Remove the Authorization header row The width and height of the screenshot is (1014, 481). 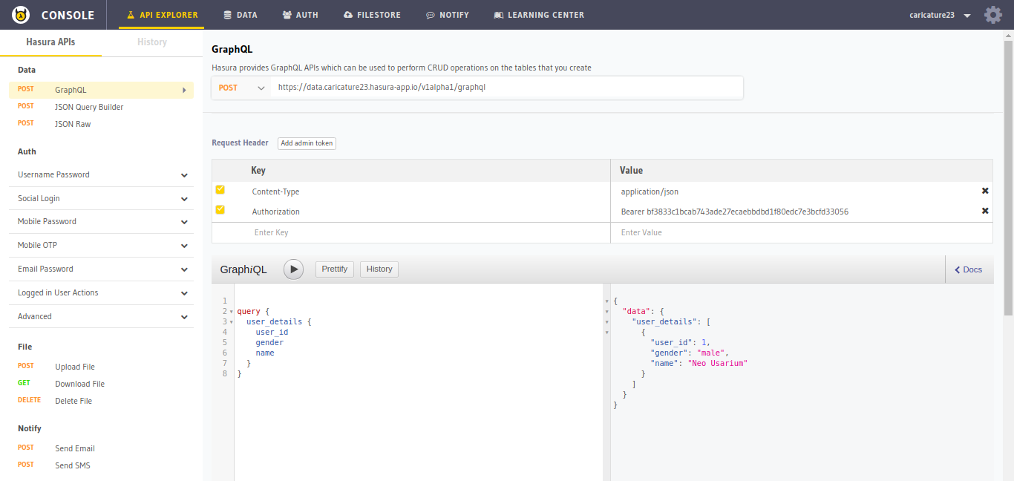coord(985,211)
